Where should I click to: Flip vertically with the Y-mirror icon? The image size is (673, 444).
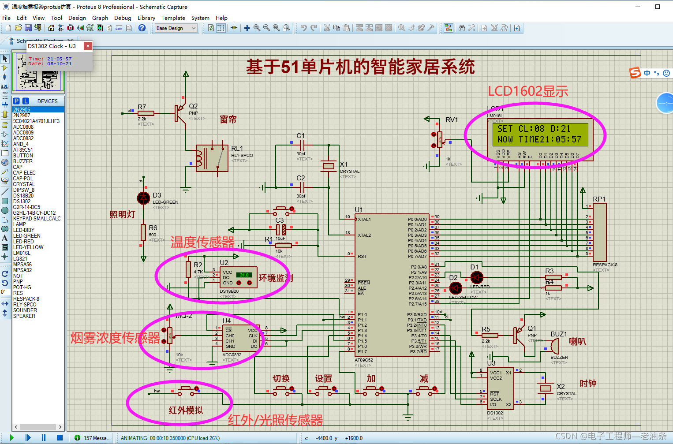(x=5, y=313)
